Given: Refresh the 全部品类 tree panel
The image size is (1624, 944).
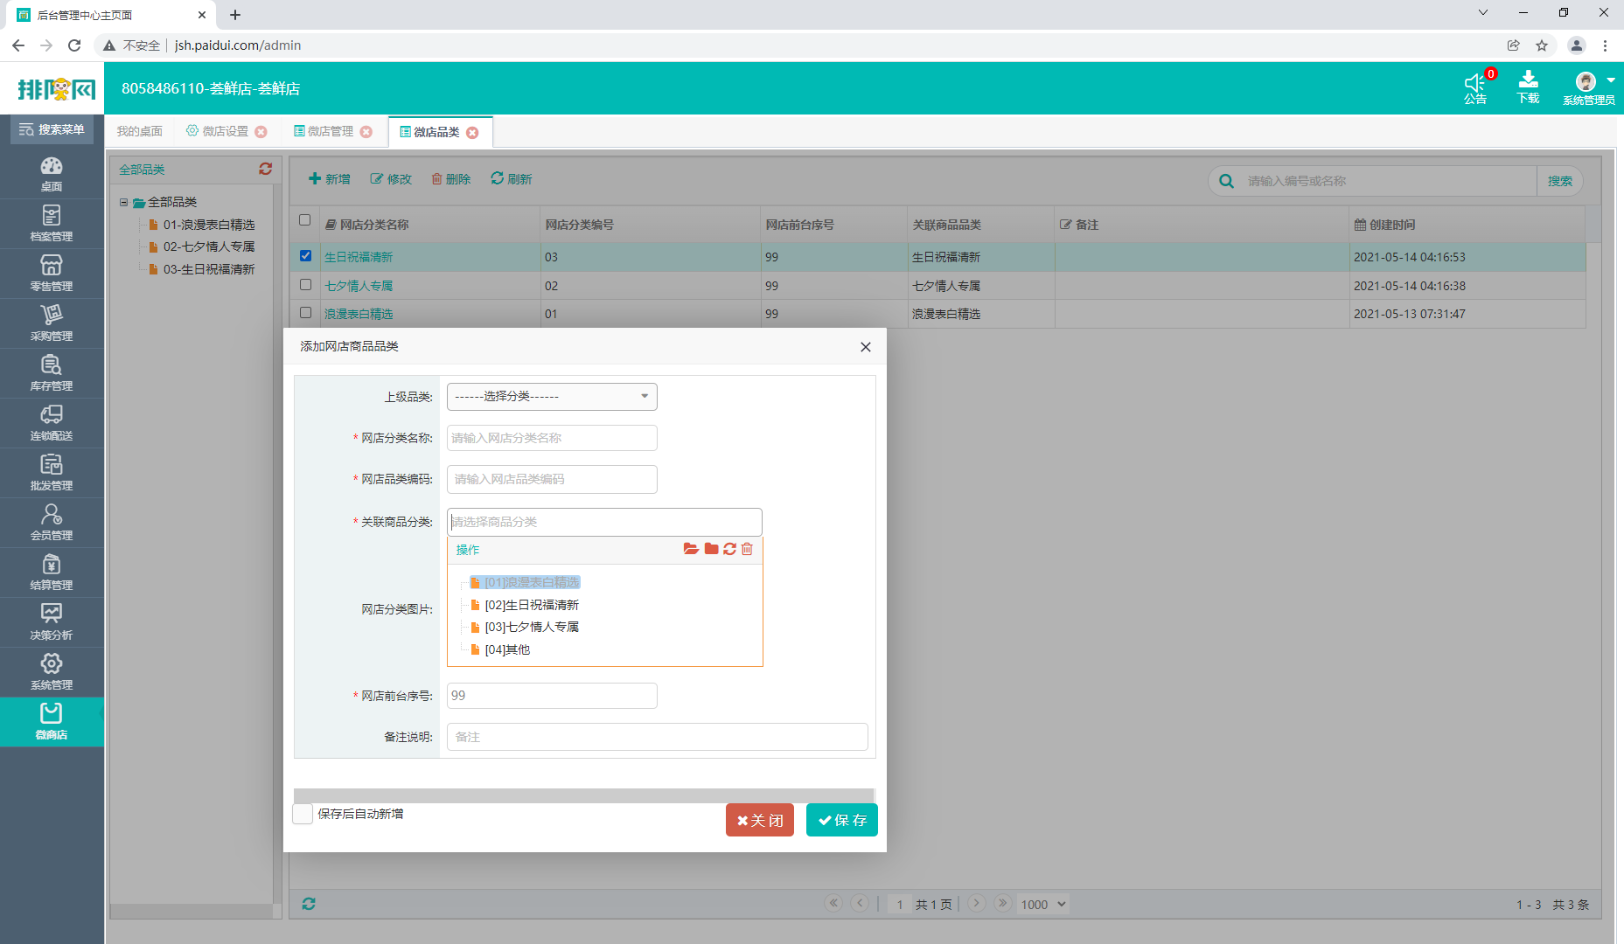Looking at the screenshot, I should click(265, 169).
